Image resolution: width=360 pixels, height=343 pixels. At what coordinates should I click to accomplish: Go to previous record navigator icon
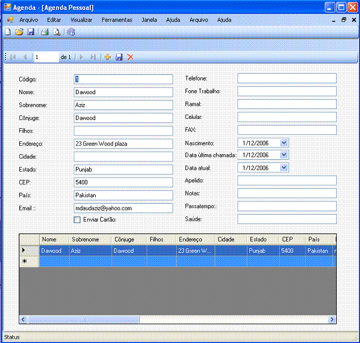click(x=25, y=57)
